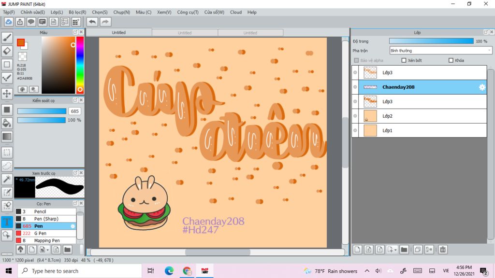This screenshot has height=278, width=495.
Task: Close the Màu color panel
Action: [x=81, y=32]
